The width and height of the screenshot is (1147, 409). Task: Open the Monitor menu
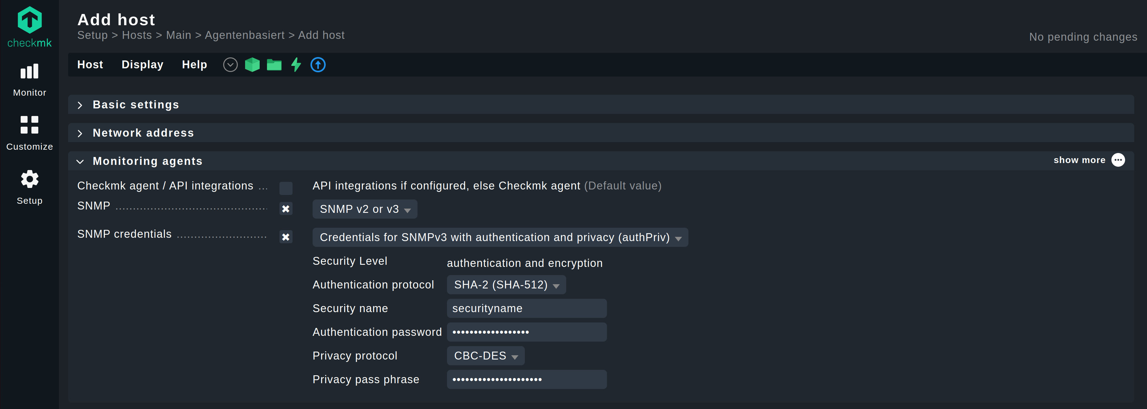[29, 80]
